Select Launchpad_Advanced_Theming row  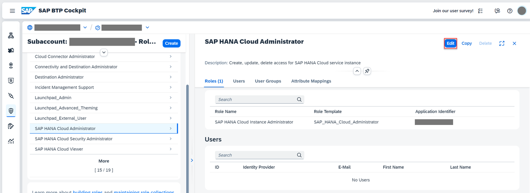[104, 108]
